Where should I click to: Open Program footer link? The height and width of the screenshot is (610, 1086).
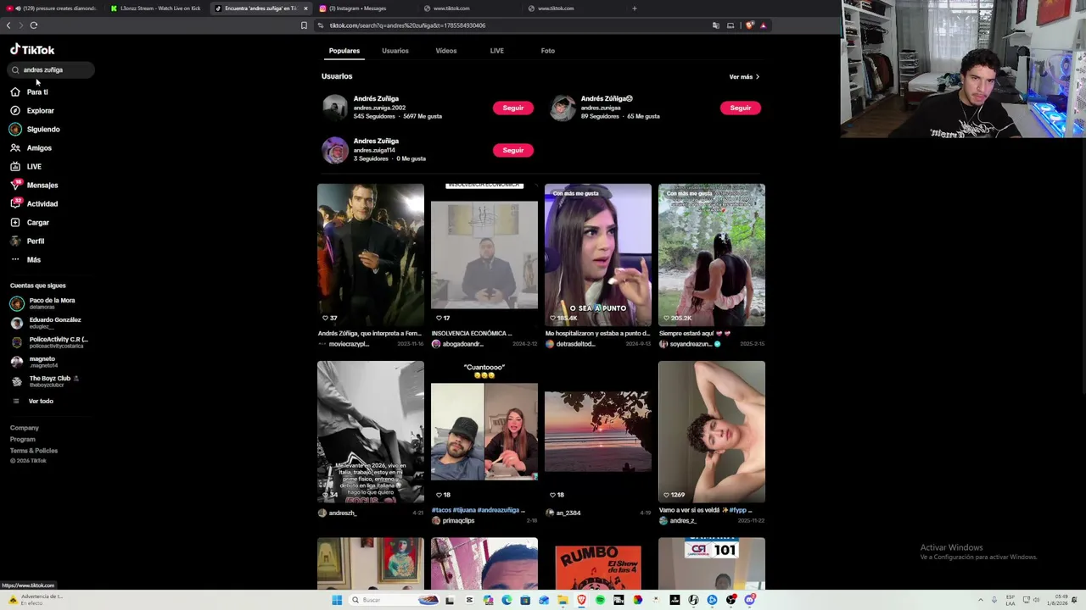pyautogui.click(x=23, y=439)
